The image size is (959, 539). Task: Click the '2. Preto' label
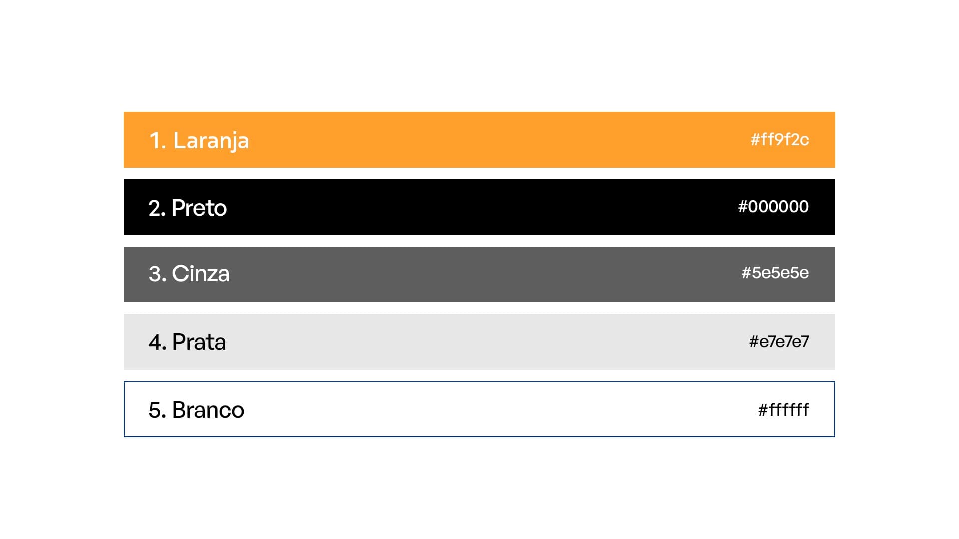pyautogui.click(x=188, y=208)
